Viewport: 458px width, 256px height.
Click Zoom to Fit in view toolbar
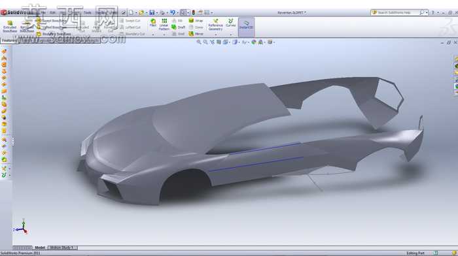pyautogui.click(x=199, y=42)
